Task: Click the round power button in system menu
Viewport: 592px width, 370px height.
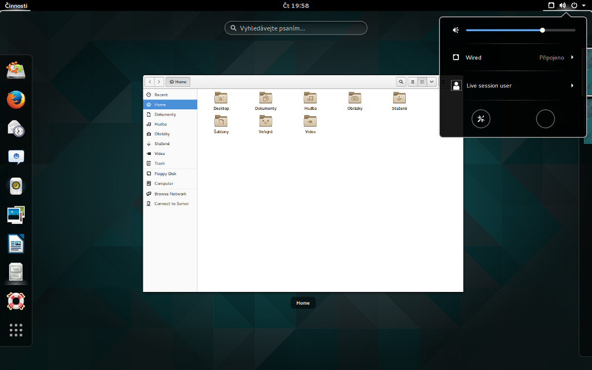Action: (545, 119)
